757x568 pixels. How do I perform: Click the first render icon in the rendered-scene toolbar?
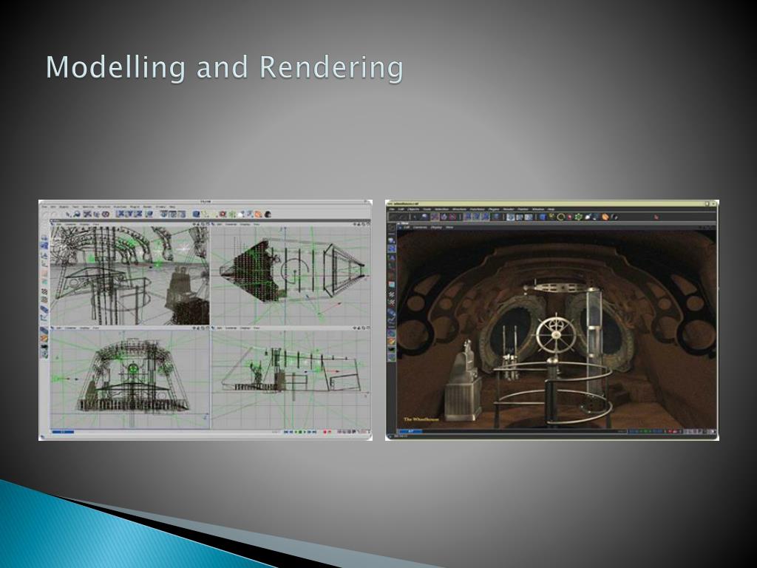pos(511,217)
